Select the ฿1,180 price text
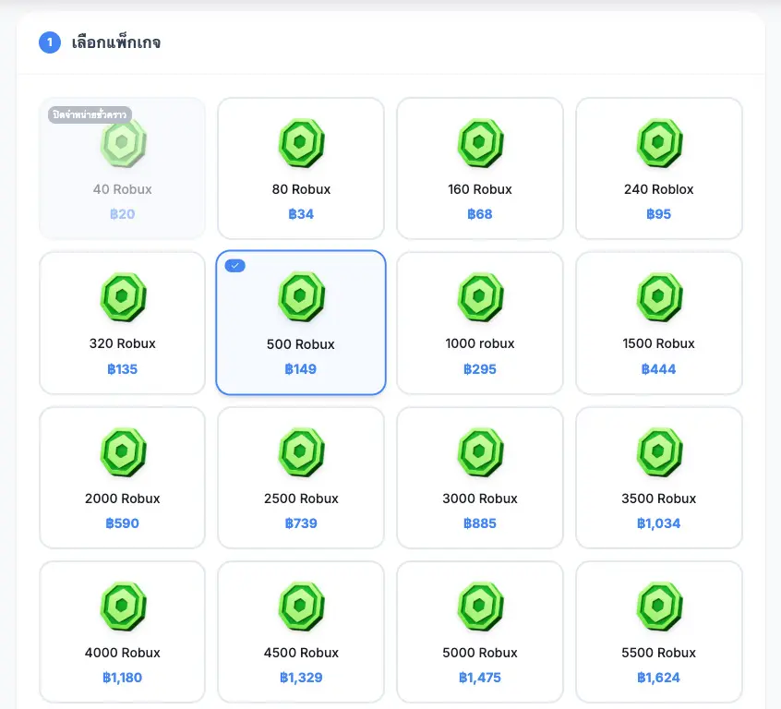The width and height of the screenshot is (781, 709). pyautogui.click(x=123, y=678)
